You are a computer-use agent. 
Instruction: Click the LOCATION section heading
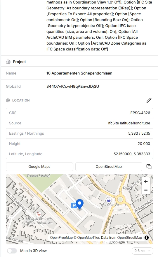point(21,100)
